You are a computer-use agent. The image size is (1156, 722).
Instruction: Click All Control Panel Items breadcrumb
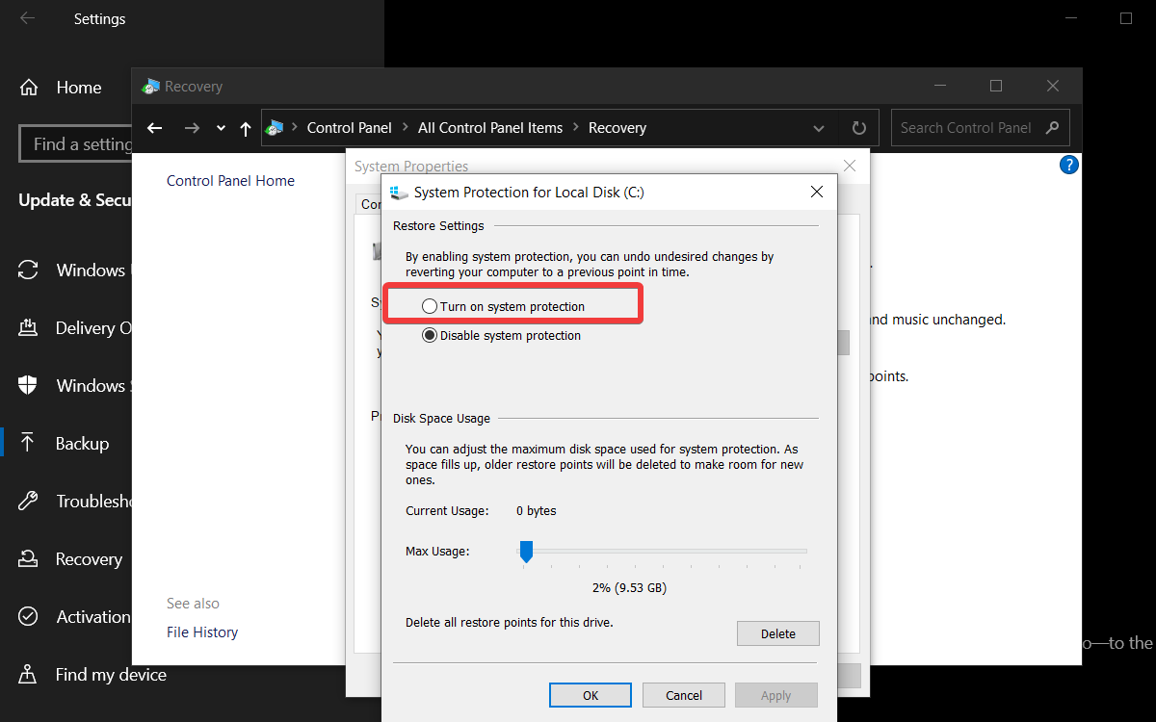pyautogui.click(x=490, y=128)
